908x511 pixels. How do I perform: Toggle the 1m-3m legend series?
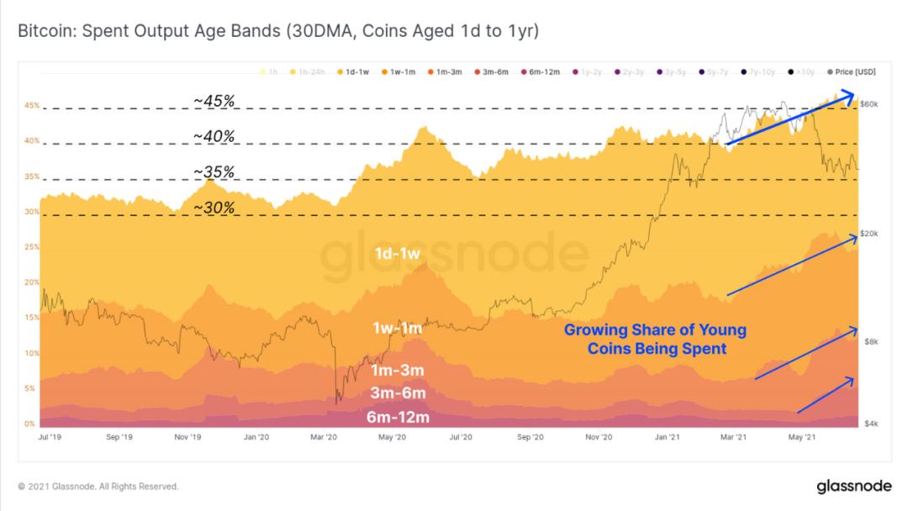pyautogui.click(x=445, y=72)
